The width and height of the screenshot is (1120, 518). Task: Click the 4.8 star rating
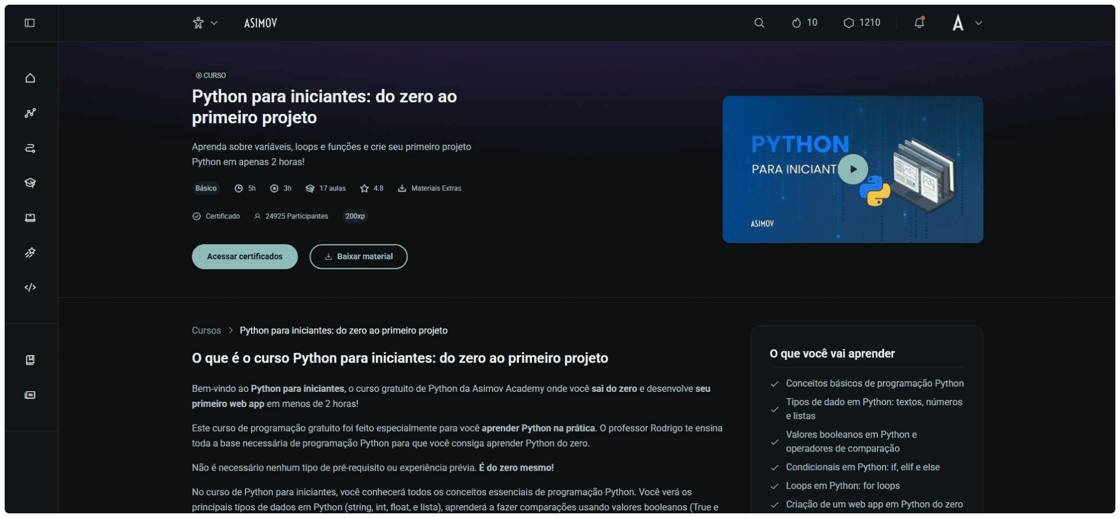coord(372,188)
